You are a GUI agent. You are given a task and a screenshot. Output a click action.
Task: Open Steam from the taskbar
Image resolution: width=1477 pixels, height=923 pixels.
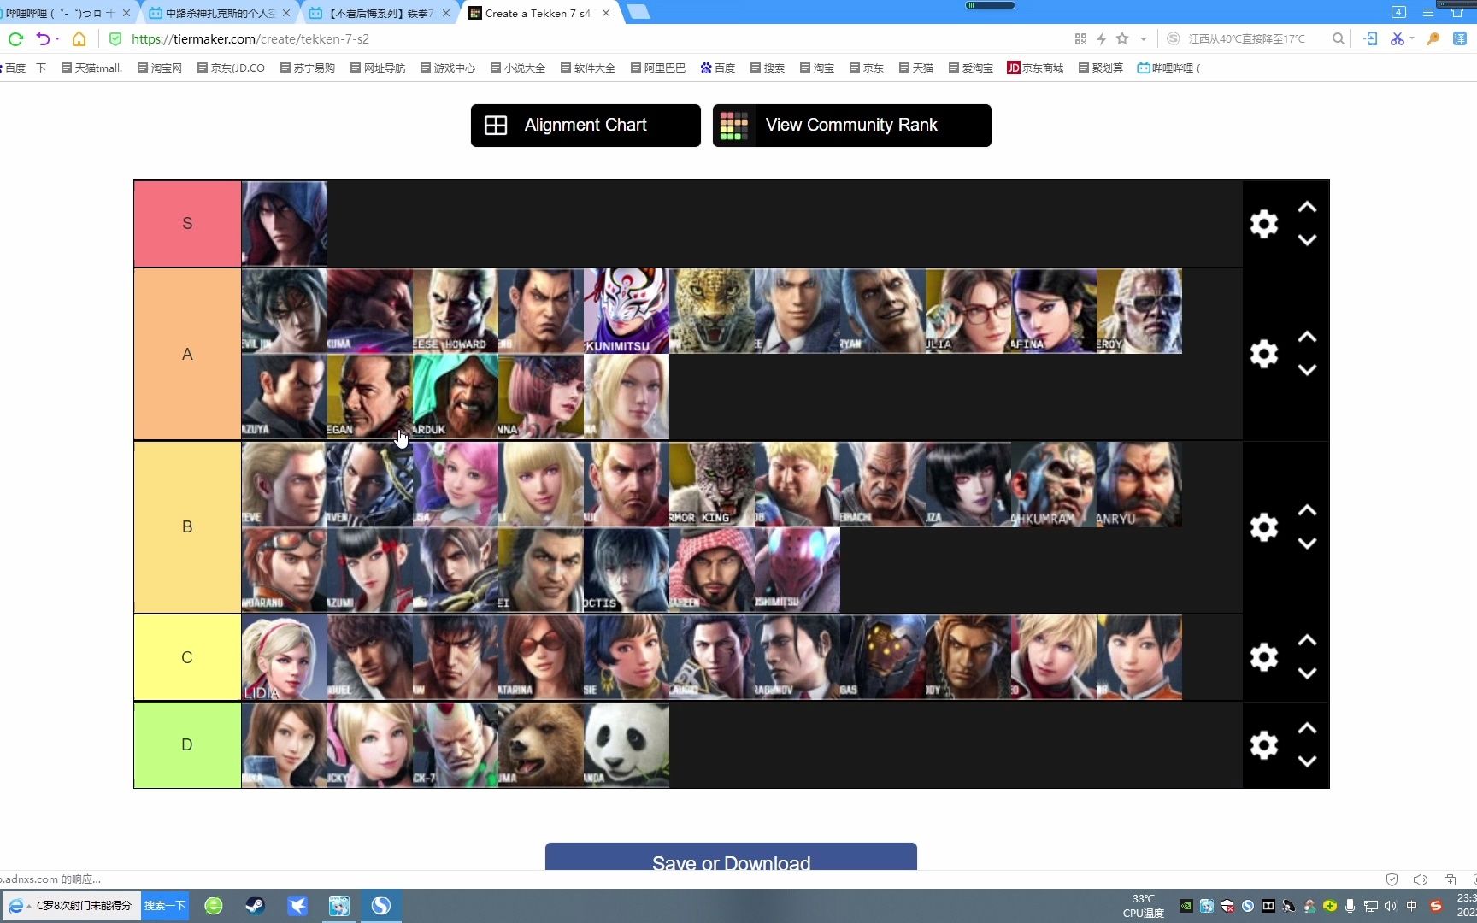coord(255,906)
